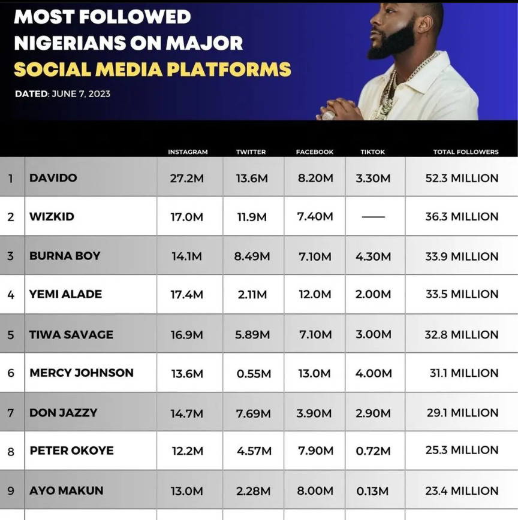Click the Instagram column header
Screen dimensions: 518x520
click(x=188, y=152)
